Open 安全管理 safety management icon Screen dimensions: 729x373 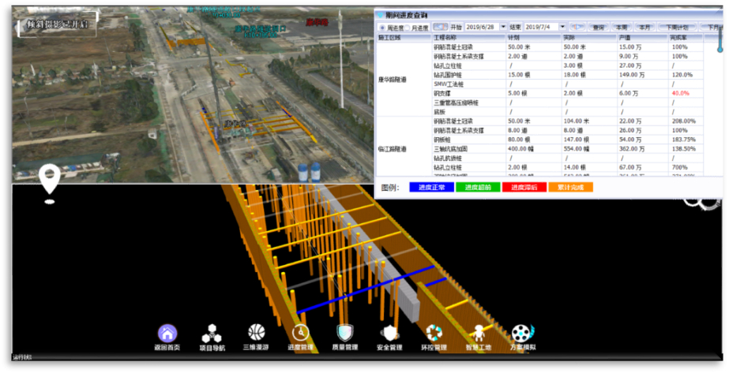389,334
